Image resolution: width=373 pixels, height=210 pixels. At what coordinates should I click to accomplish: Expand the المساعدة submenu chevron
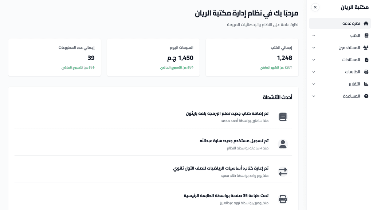pyautogui.click(x=314, y=96)
